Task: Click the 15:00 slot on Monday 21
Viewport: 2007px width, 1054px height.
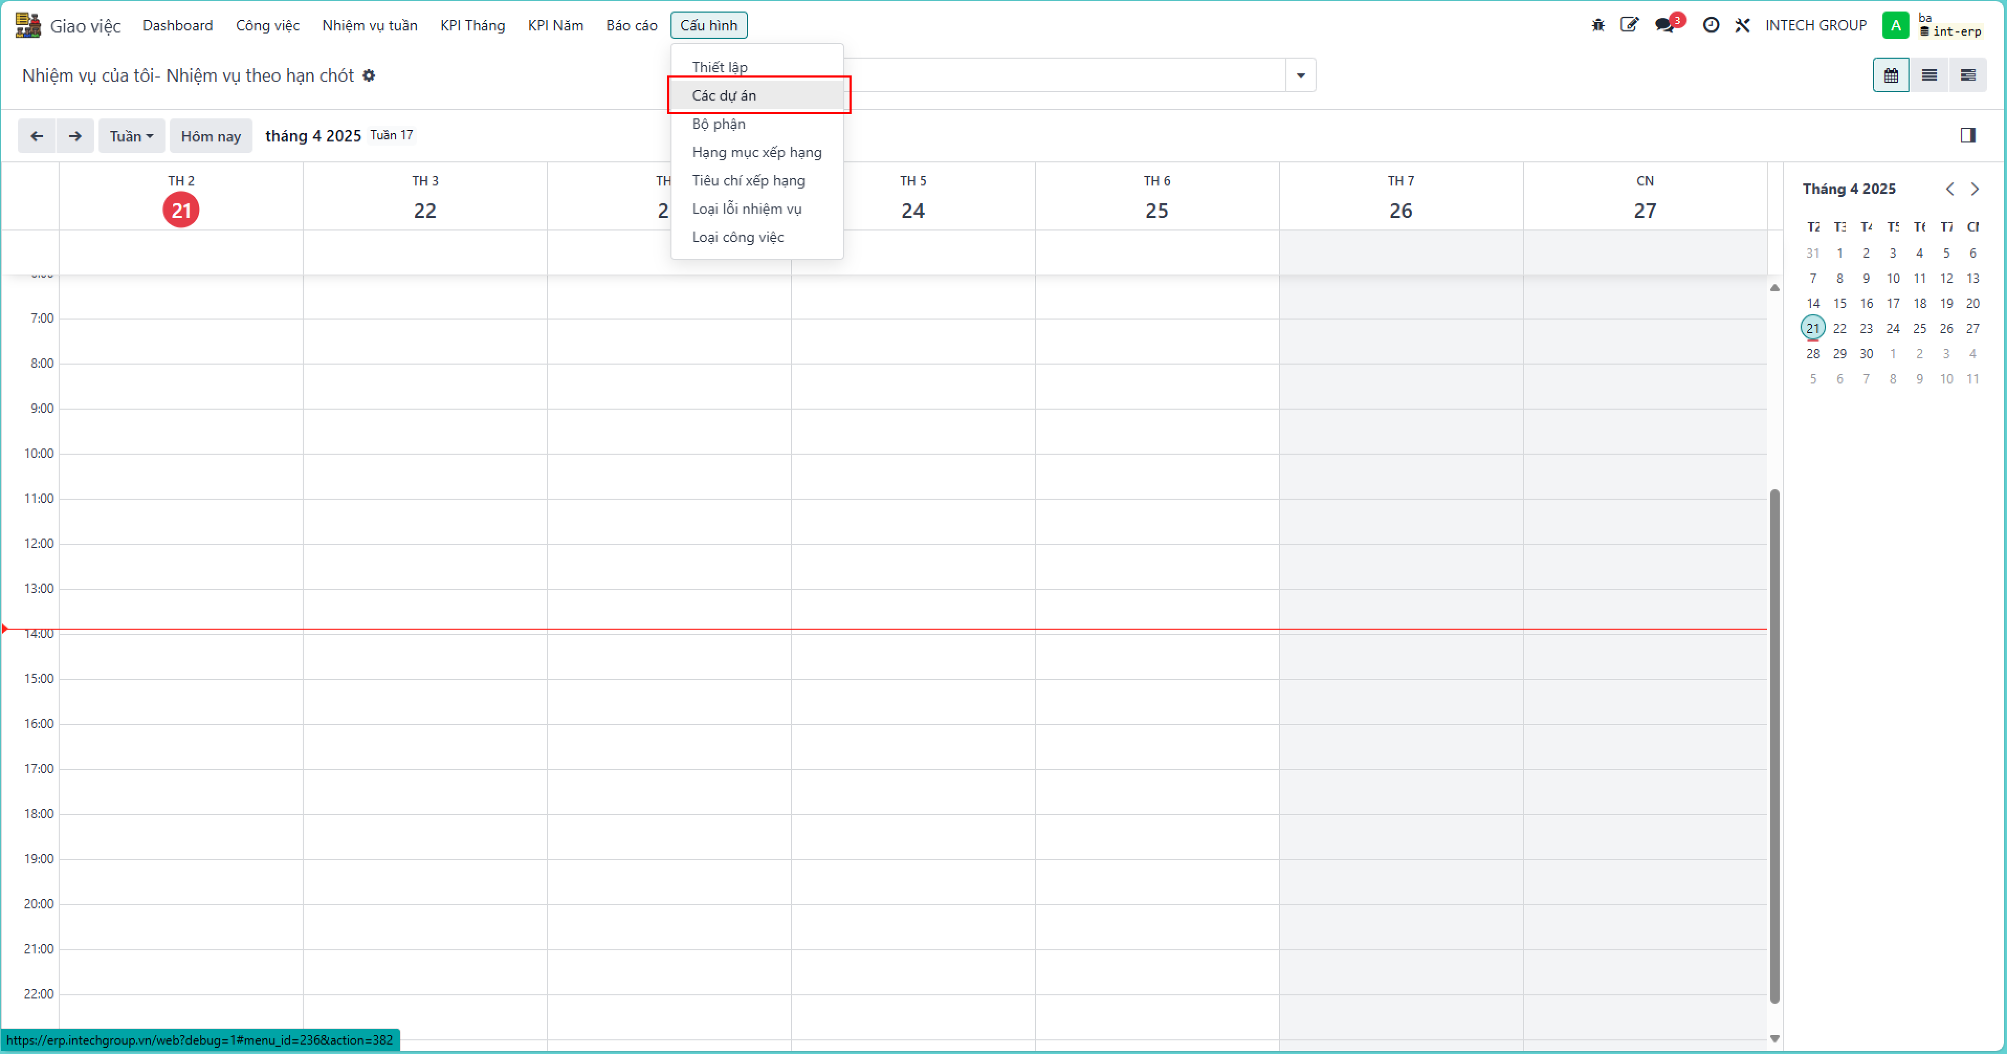Action: point(181,701)
